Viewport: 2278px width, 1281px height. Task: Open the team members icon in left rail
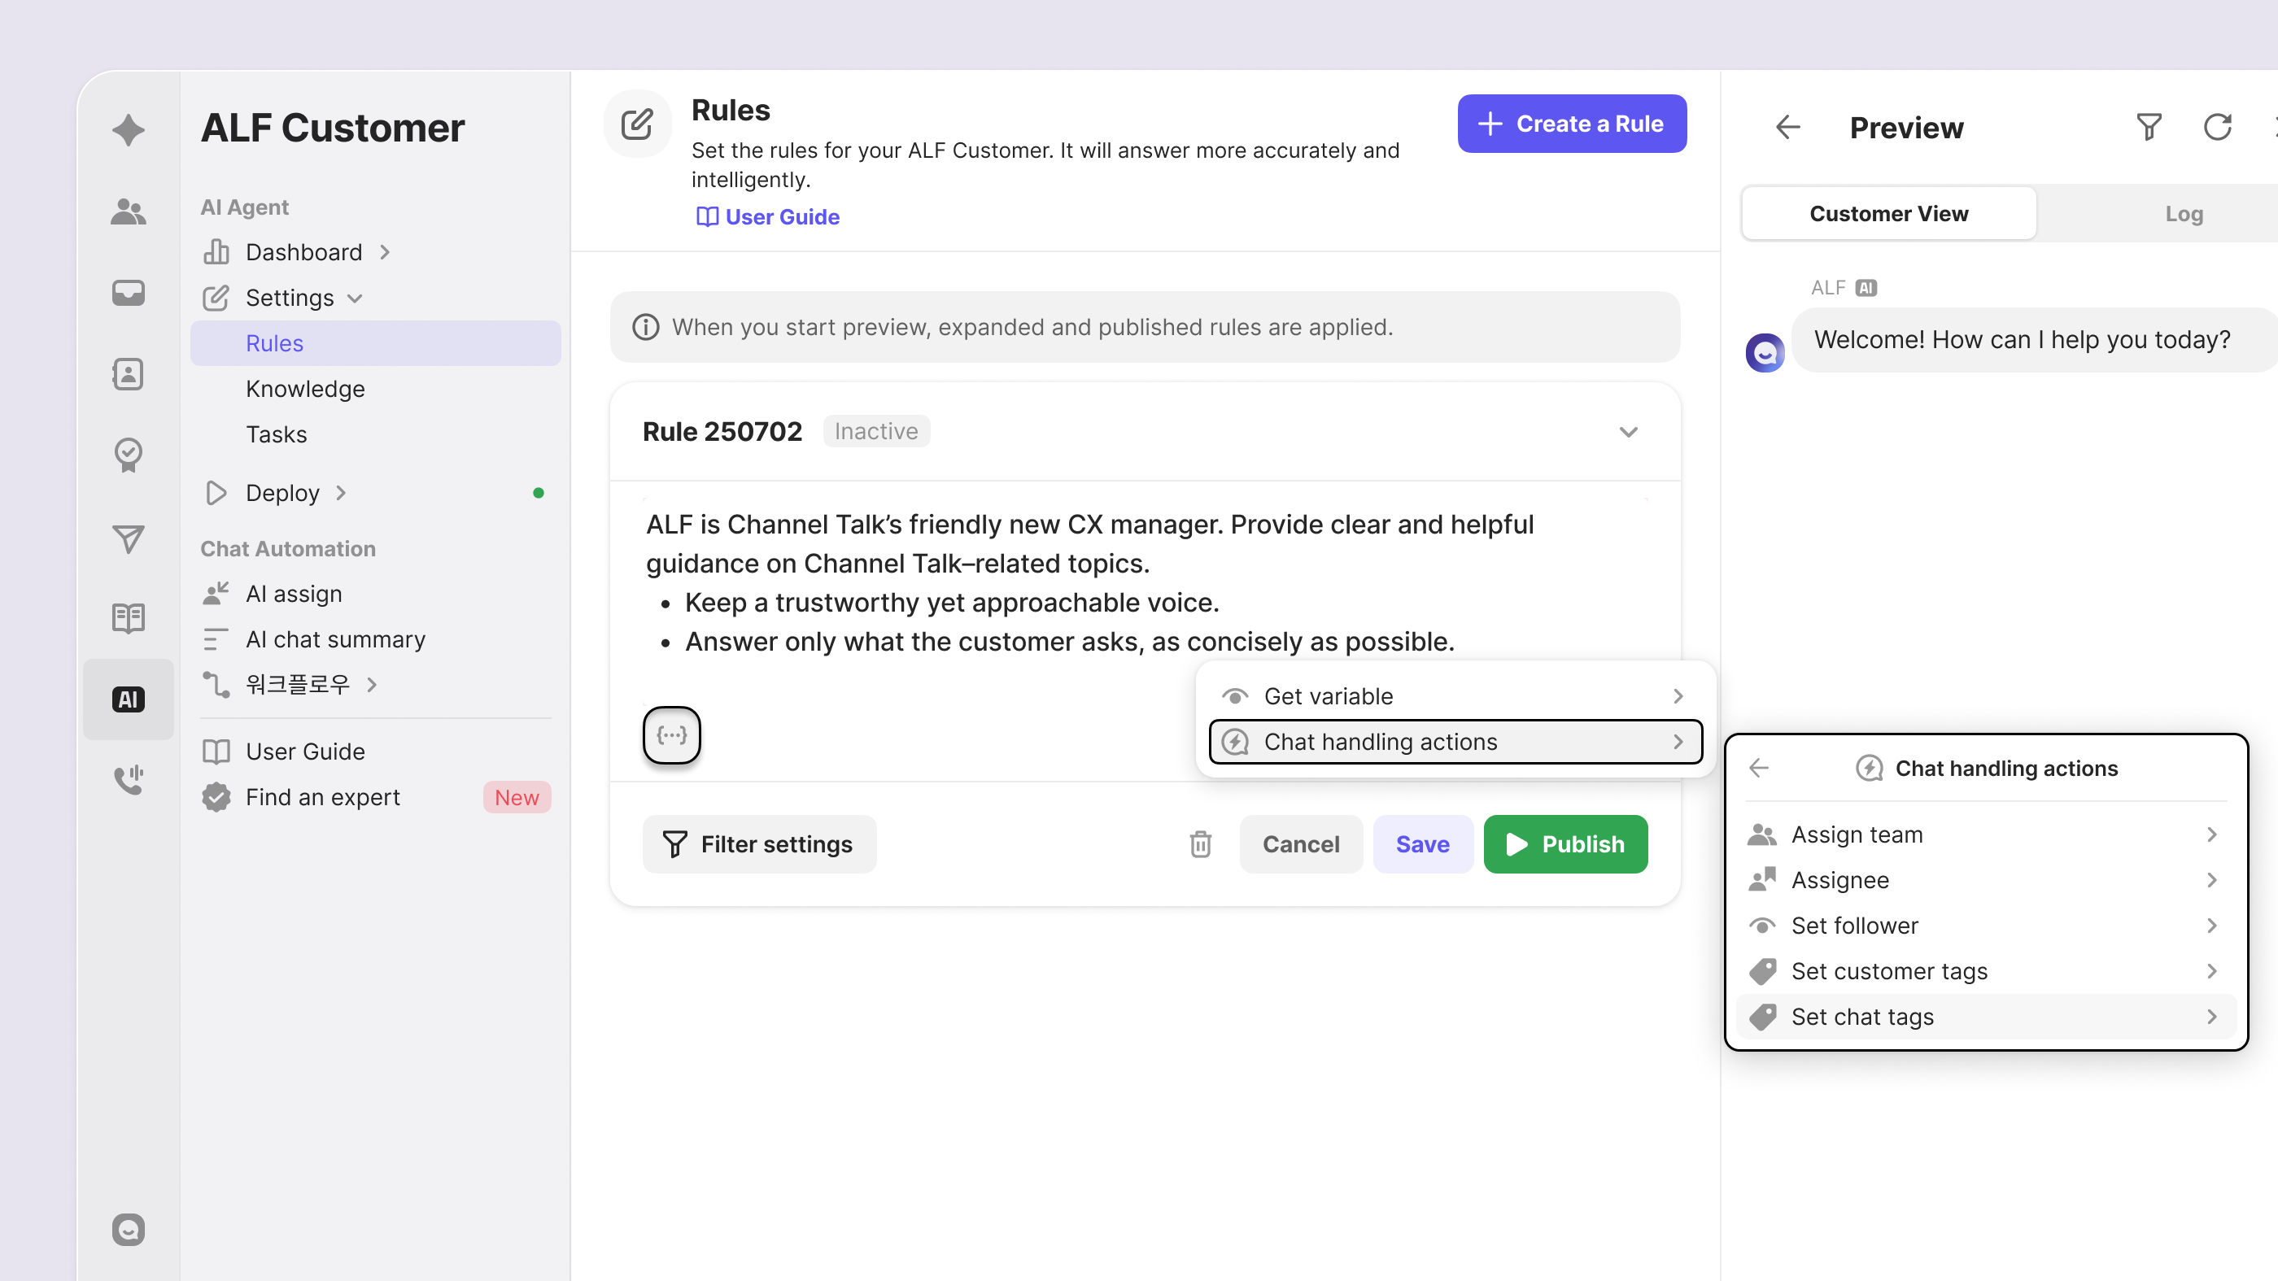coord(129,211)
